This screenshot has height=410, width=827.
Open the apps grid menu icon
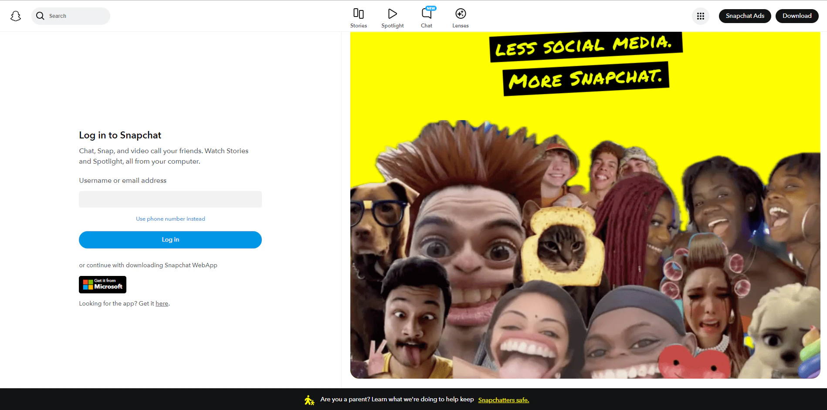[x=701, y=16]
